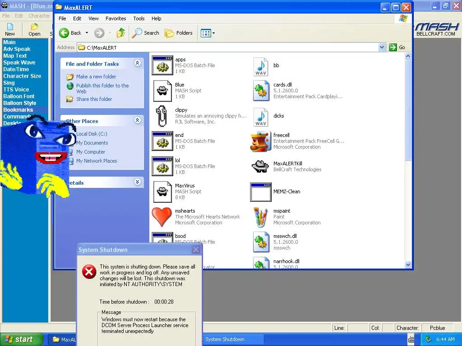Select Adv Speak in MASH sidebar

(x=17, y=49)
